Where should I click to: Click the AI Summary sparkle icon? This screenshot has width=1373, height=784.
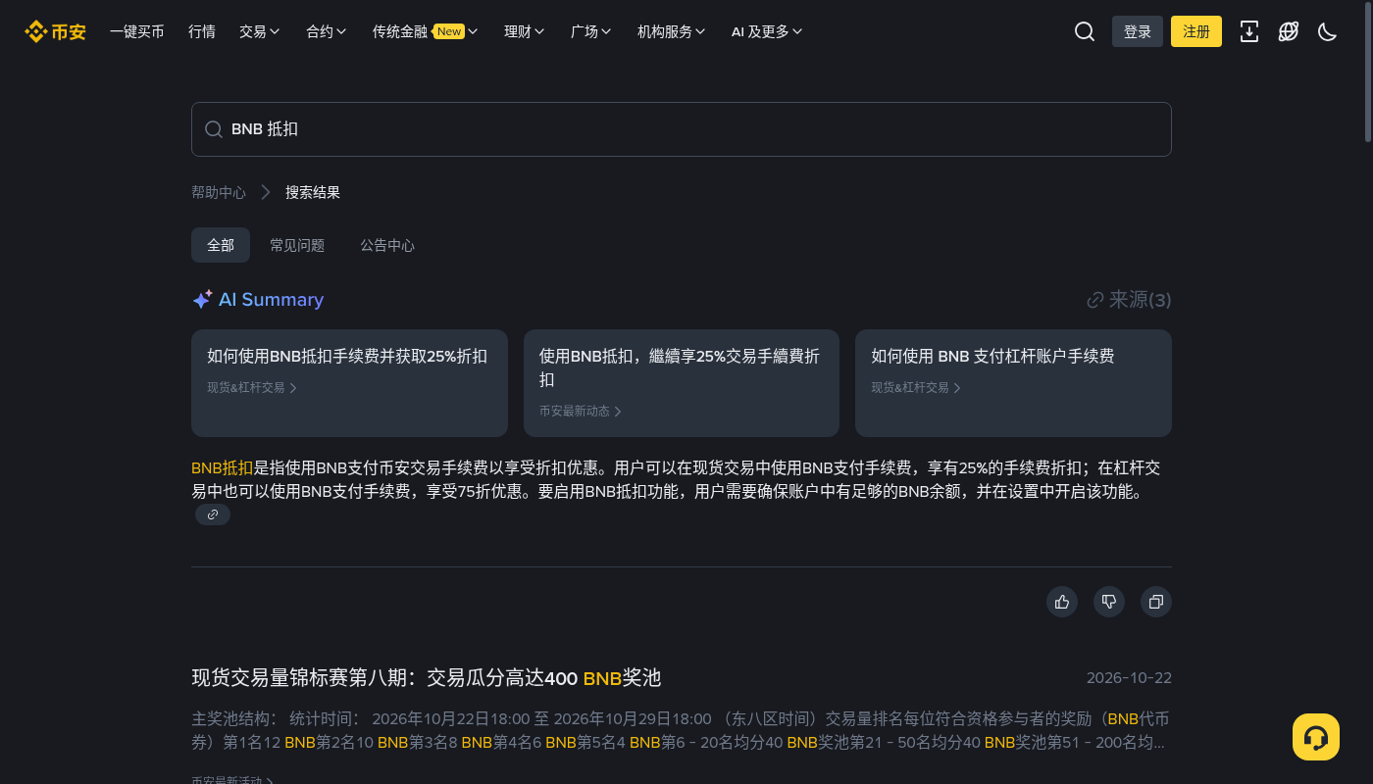coord(202,300)
